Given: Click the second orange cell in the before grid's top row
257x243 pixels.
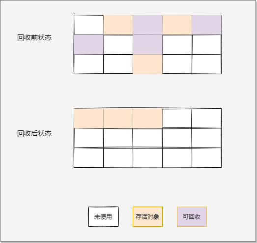Looking at the screenshot, I should pyautogui.click(x=177, y=25).
